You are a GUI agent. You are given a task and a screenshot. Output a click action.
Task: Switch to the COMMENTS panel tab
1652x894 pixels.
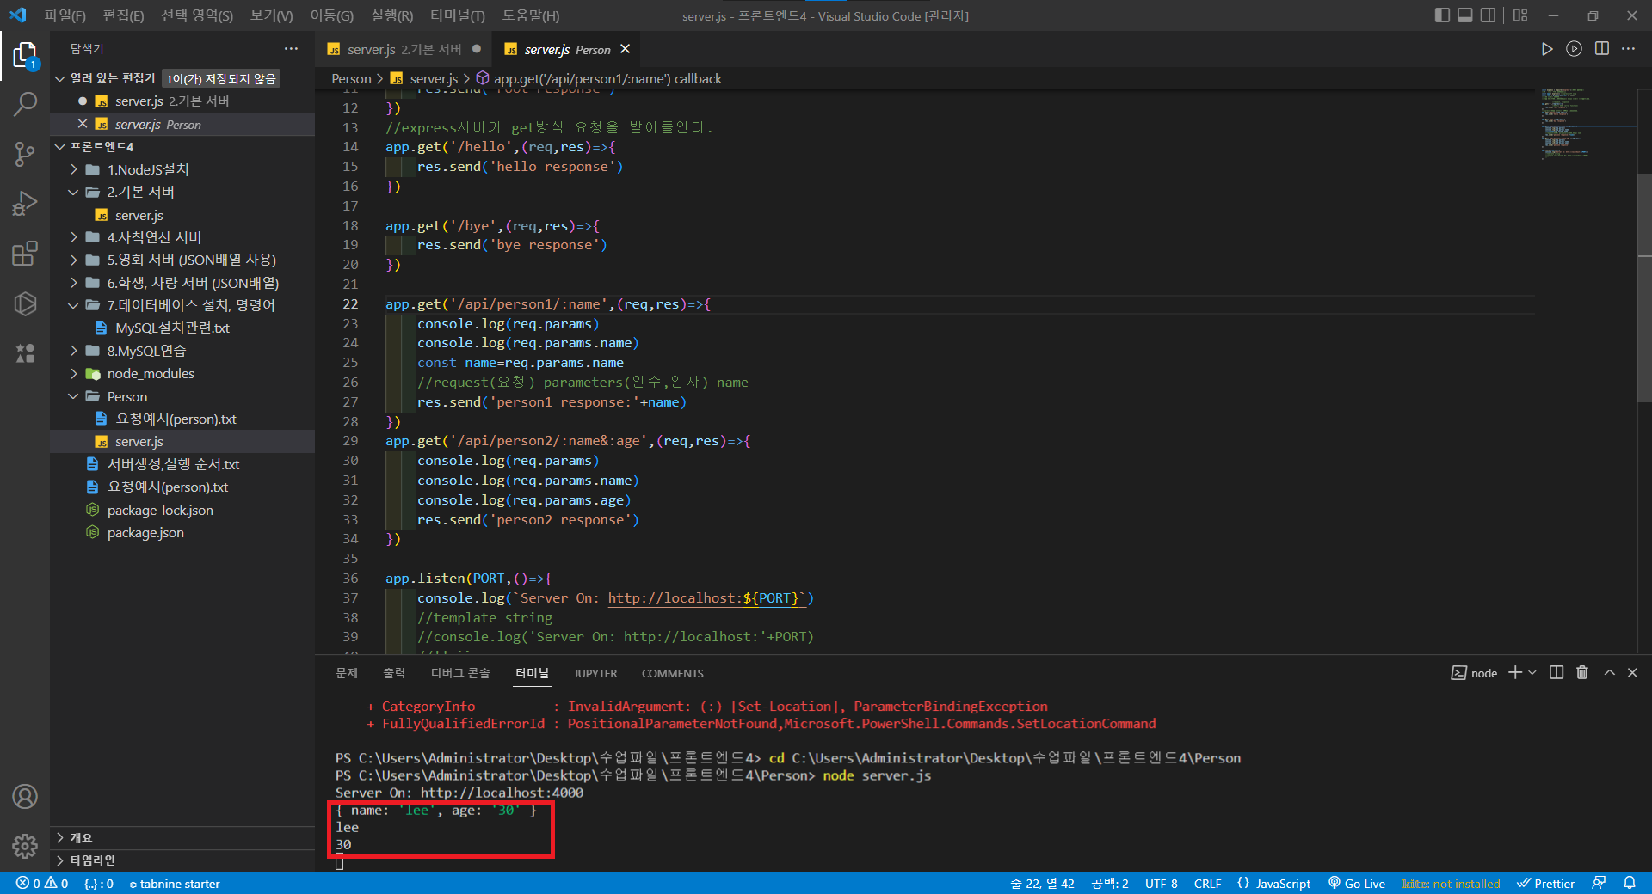click(672, 673)
